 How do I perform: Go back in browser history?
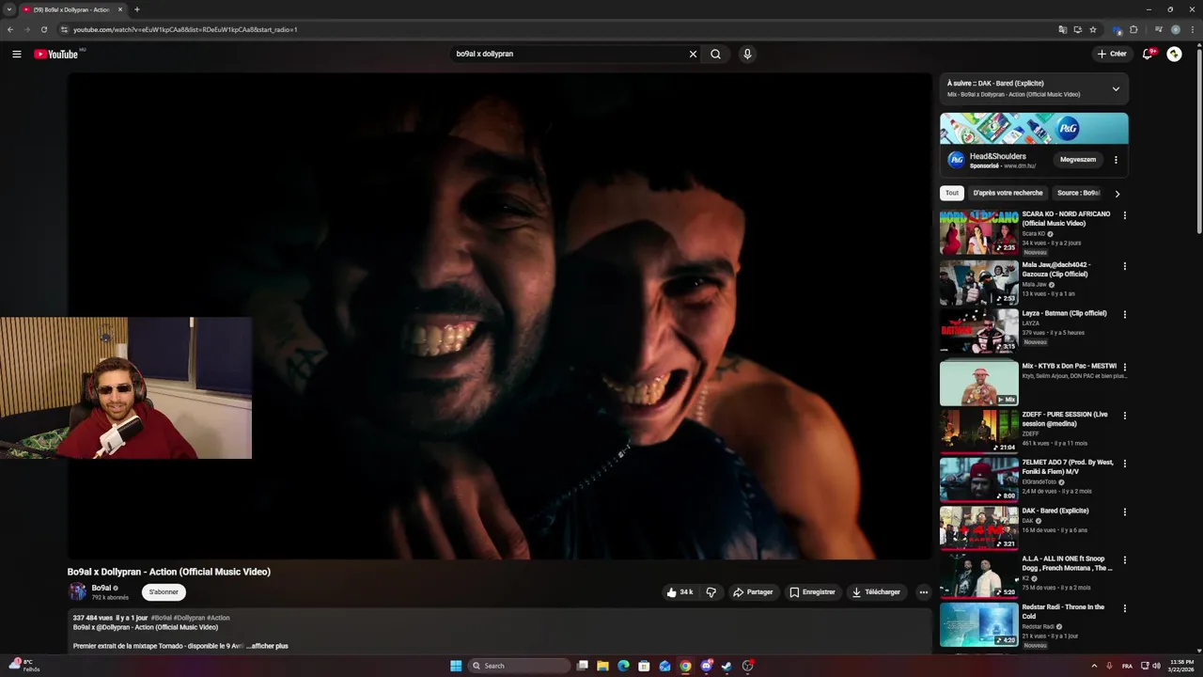10,29
